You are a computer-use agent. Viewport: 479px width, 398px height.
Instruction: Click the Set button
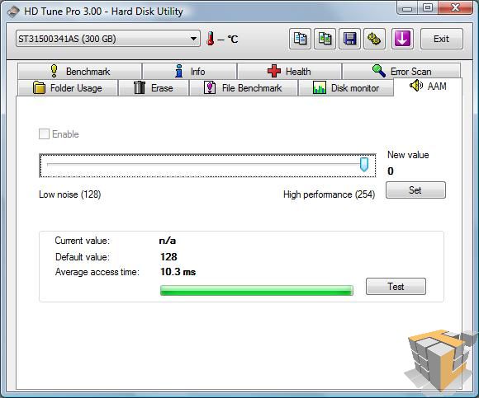[x=415, y=190]
